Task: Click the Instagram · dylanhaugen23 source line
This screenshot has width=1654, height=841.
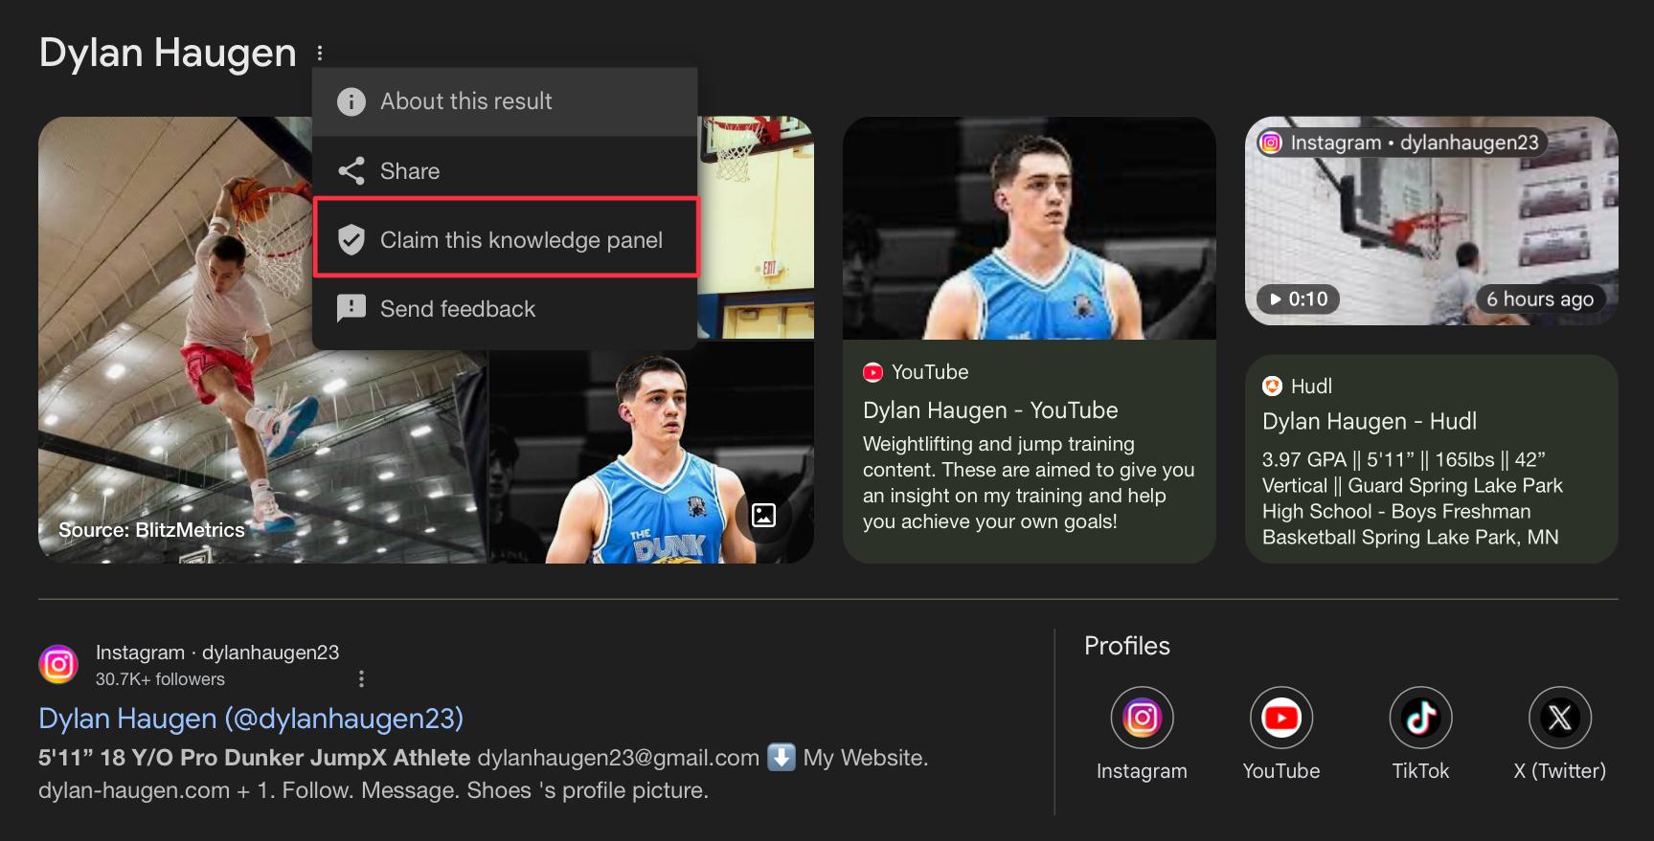Action: tap(217, 653)
